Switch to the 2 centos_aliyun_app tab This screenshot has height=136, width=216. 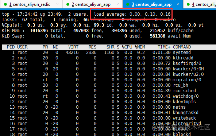(x=93, y=4)
